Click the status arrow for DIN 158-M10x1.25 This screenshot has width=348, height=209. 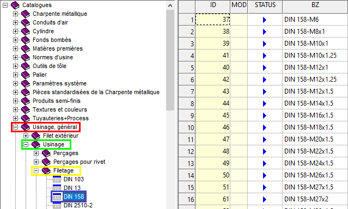tap(264, 56)
